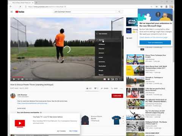Expand description with Show More

click(x=21, y=108)
